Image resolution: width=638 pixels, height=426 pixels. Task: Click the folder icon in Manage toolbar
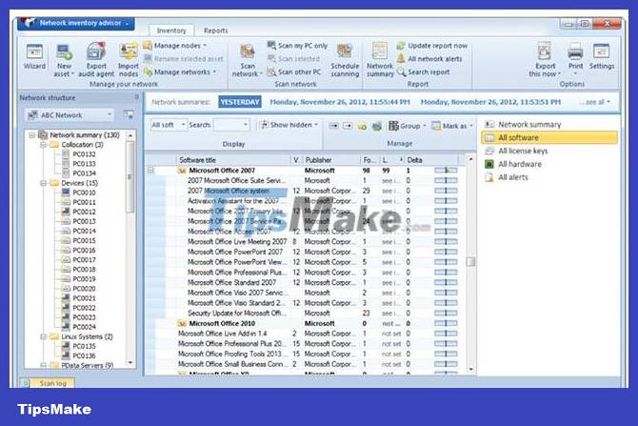coord(362,126)
